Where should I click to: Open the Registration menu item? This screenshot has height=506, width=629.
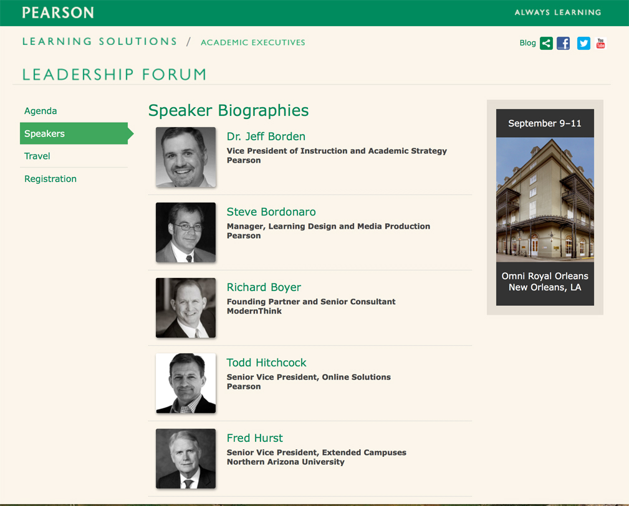click(50, 179)
